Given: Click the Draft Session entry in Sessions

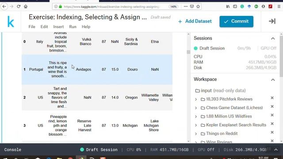Looking at the screenshot, I should [x=209, y=48].
